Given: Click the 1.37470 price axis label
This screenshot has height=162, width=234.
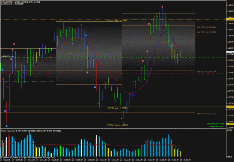Looking at the screenshot, I should point(230,91).
